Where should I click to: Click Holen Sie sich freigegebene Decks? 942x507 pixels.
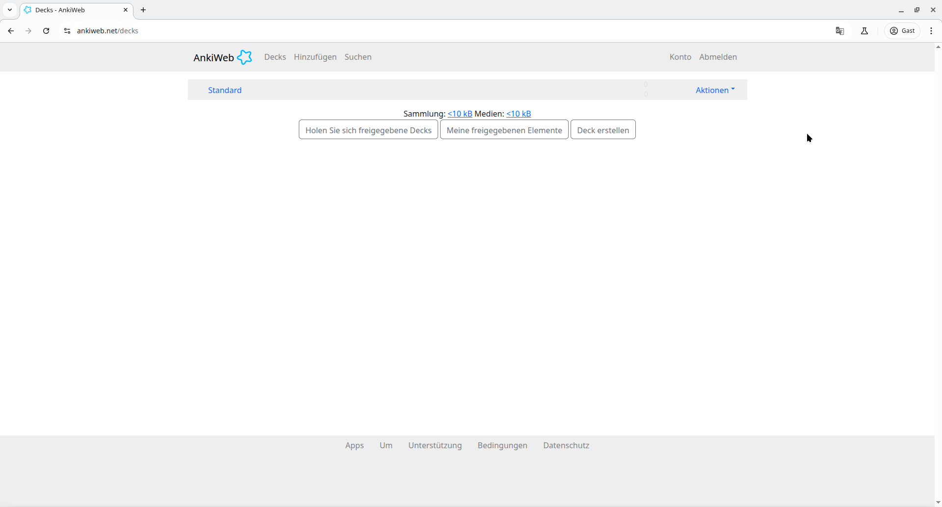368,130
